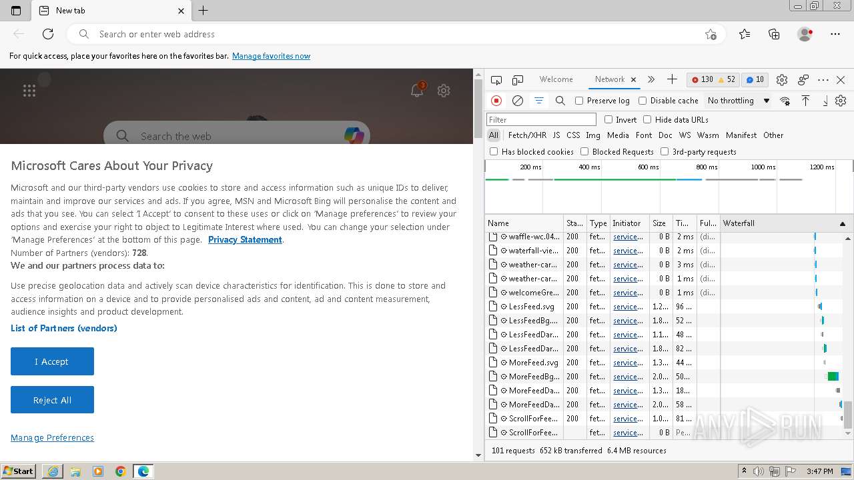Open Network panel settings gear
This screenshot has height=480, width=854.
click(x=841, y=101)
